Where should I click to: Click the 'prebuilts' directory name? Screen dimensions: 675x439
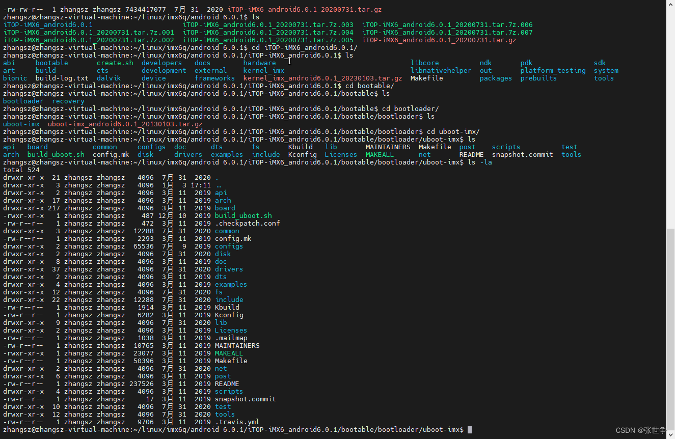coord(539,78)
